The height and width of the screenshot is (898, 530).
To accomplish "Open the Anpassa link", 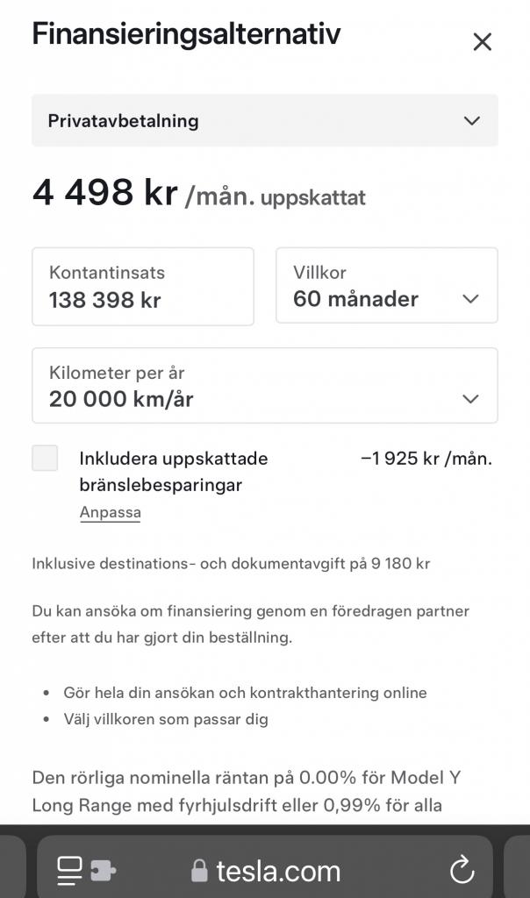I will tap(110, 512).
